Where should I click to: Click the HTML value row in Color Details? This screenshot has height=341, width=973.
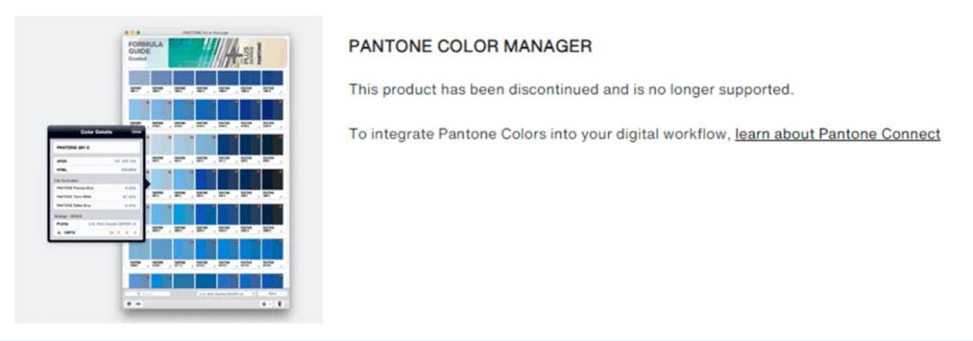coord(96,168)
